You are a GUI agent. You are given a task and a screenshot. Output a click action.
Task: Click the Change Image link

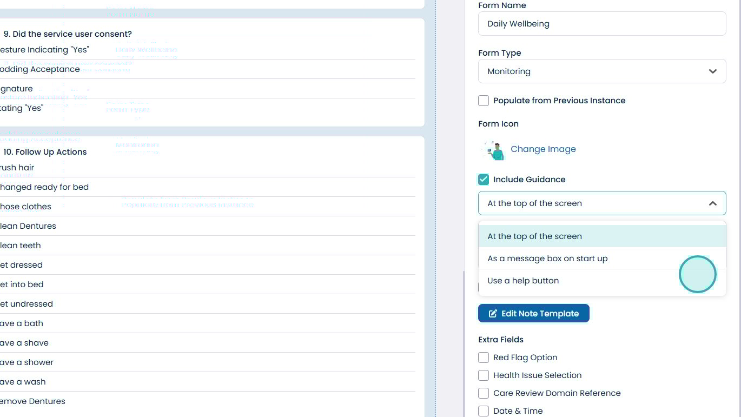[543, 149]
